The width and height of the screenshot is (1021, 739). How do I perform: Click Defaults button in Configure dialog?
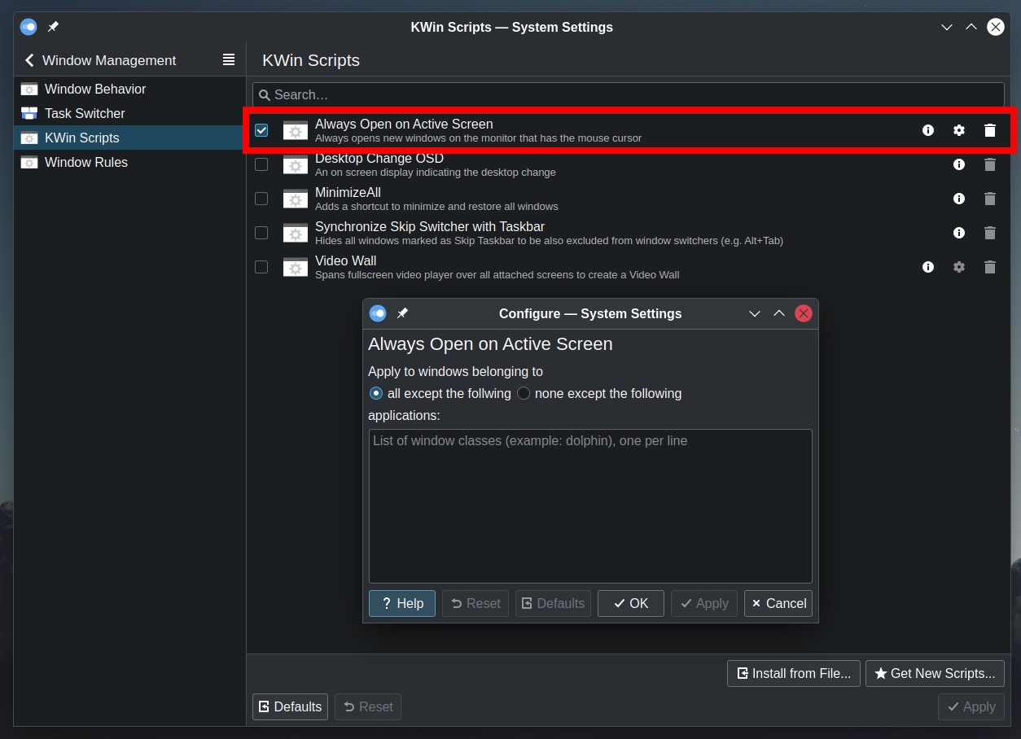point(553,603)
